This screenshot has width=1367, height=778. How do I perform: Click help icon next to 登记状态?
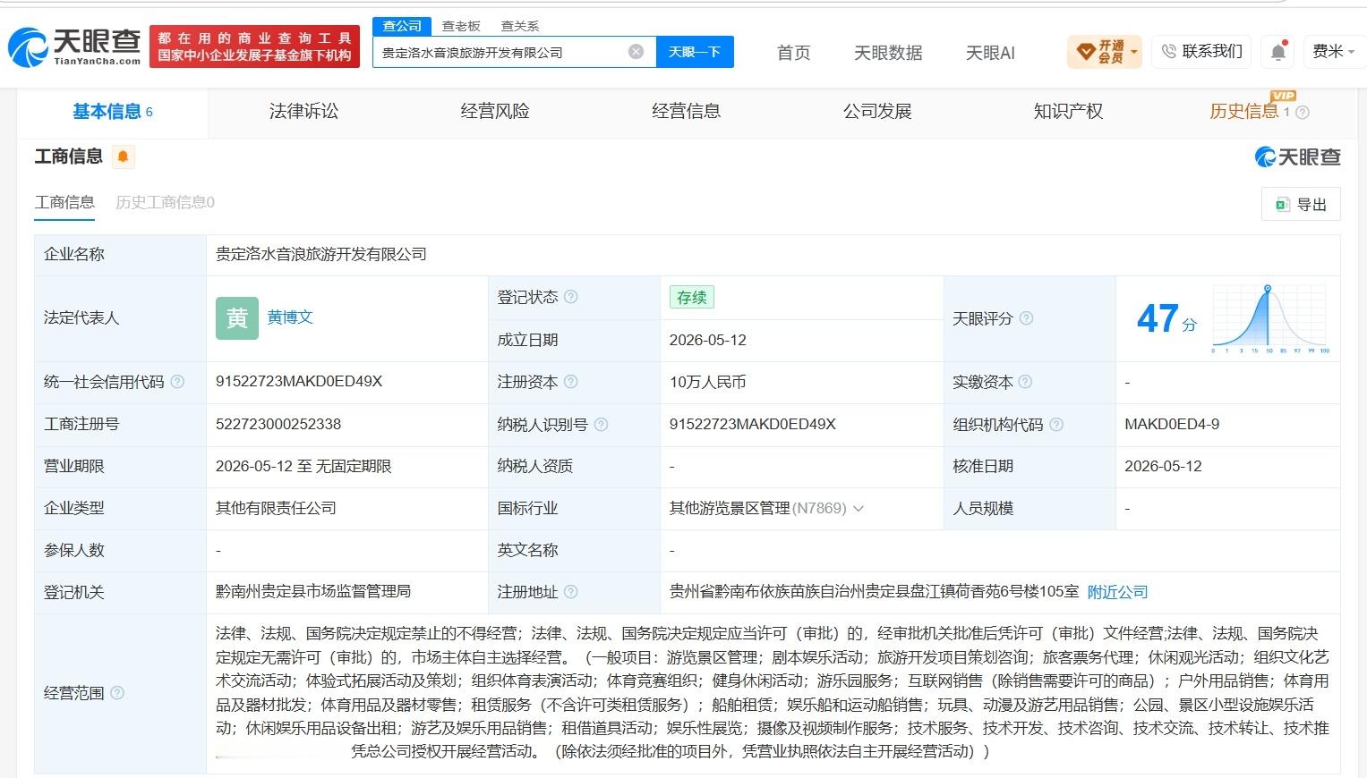click(x=570, y=297)
